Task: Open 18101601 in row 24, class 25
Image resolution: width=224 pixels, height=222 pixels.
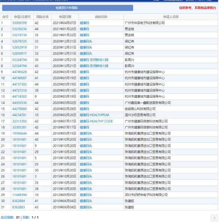Action: pyautogui.click(x=20, y=164)
